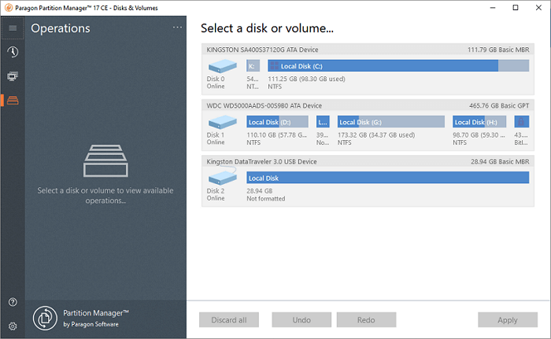Open the history clock icon in sidebar
The height and width of the screenshot is (339, 551).
click(x=13, y=52)
